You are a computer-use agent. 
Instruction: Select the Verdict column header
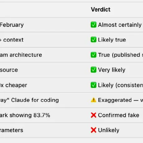pyautogui.click(x=101, y=10)
